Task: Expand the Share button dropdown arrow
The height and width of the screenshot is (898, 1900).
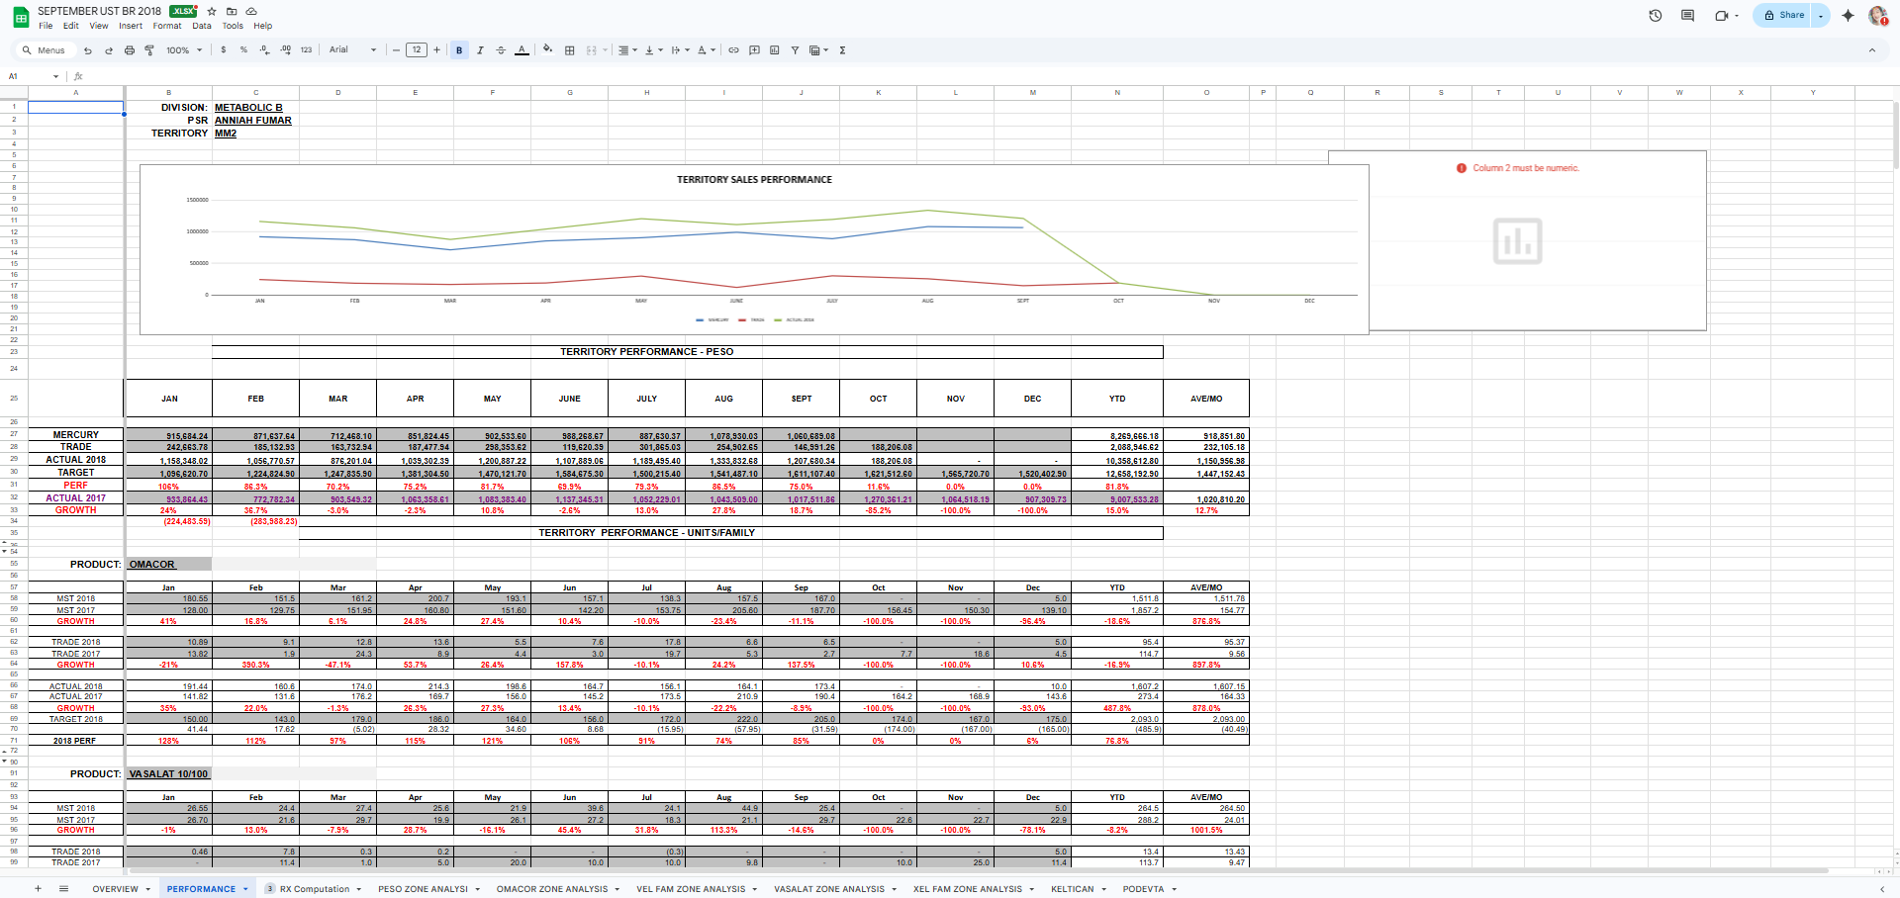Action: click(1821, 16)
